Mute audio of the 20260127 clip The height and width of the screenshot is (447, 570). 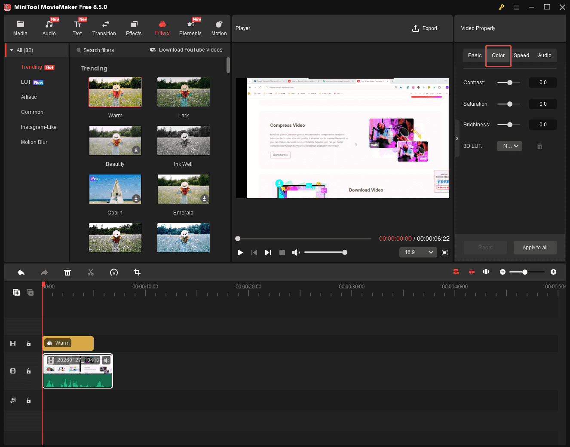coord(106,360)
